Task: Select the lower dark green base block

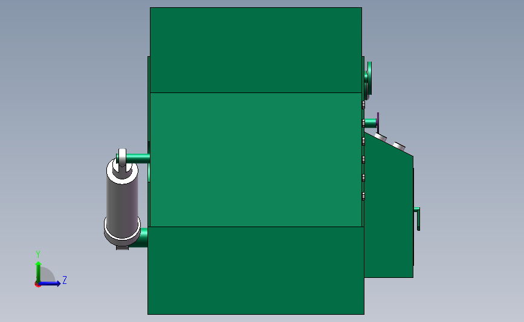Action: (x=256, y=271)
